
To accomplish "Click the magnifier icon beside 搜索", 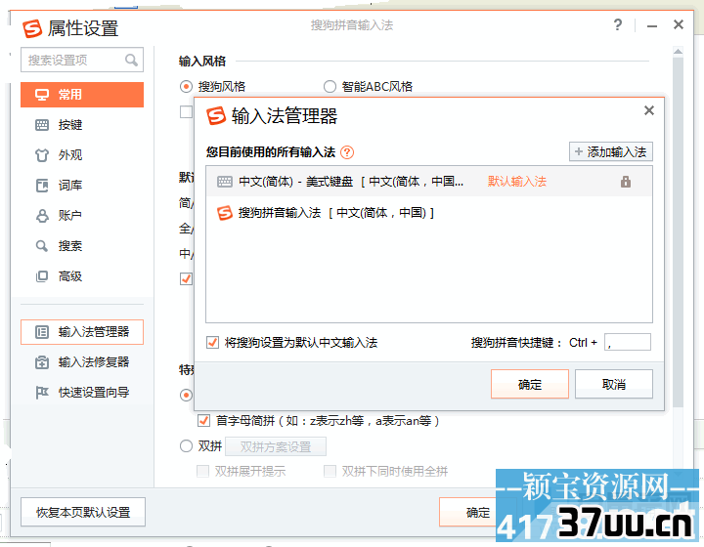I will point(42,246).
